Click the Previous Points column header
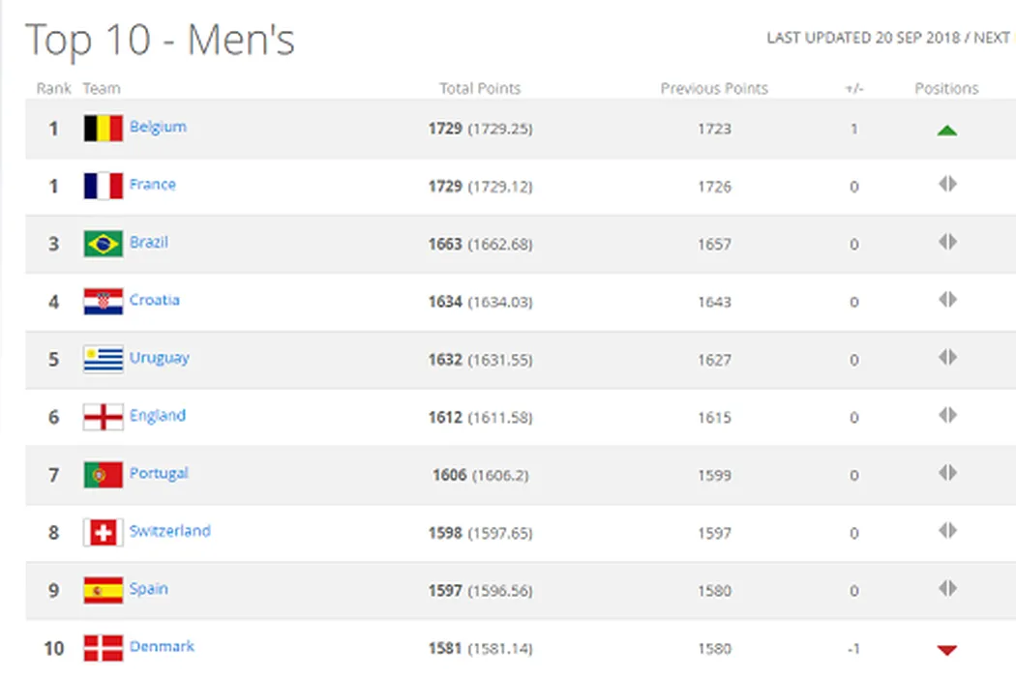Viewport: 1016px width, 677px height. [714, 88]
